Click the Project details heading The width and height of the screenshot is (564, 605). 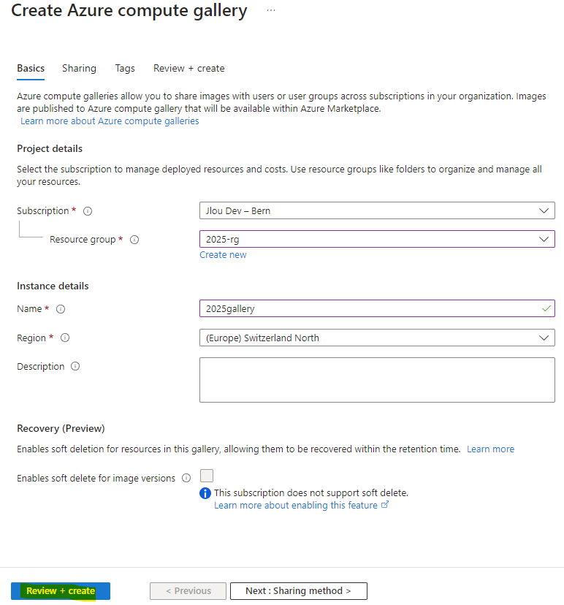pos(50,148)
